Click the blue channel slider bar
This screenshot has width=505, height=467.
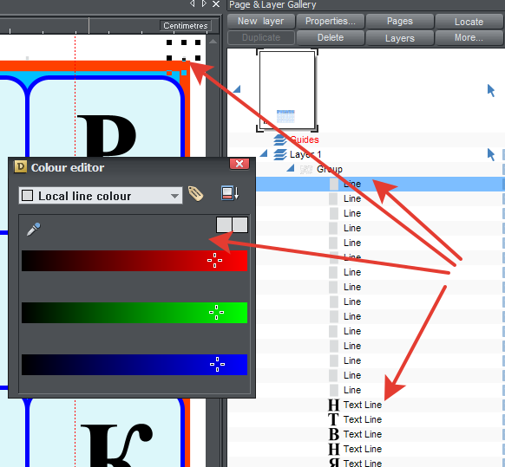click(134, 365)
